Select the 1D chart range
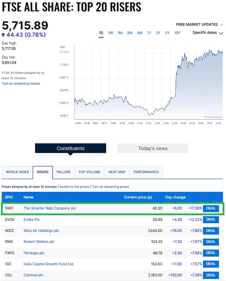The height and width of the screenshot is (281, 226). (101, 33)
